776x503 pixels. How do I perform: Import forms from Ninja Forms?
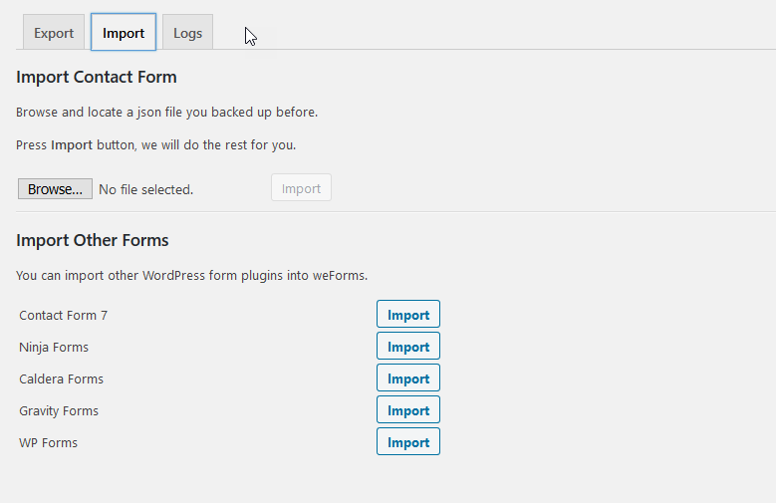[407, 347]
